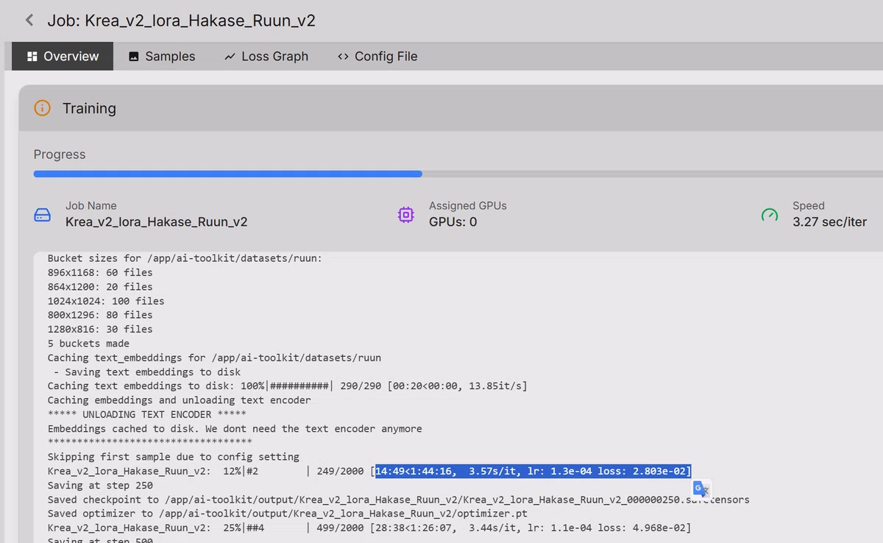The image size is (883, 543).
Task: View the Config File tab
Action: pyautogui.click(x=377, y=56)
